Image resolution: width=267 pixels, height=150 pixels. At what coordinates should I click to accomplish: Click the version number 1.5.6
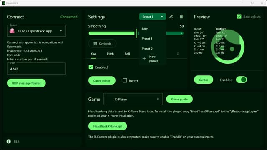(16, 142)
